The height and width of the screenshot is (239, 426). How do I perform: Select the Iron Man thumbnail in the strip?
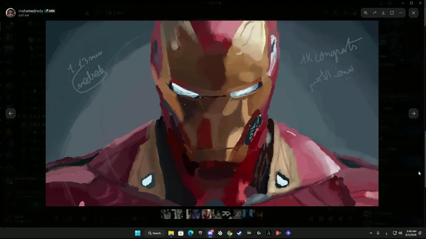pos(207,214)
